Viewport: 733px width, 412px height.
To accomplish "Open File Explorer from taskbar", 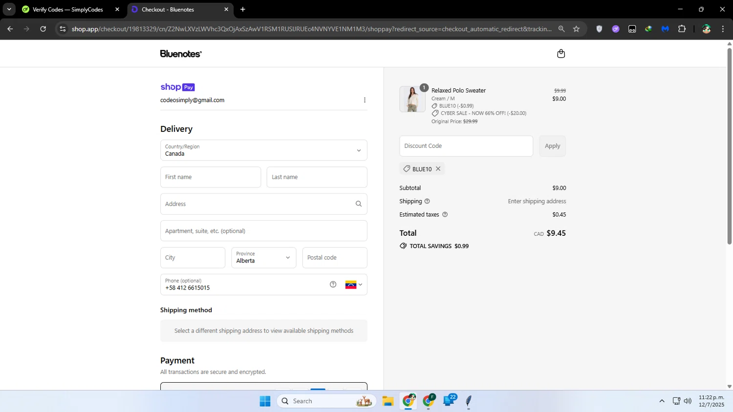I will (x=388, y=401).
